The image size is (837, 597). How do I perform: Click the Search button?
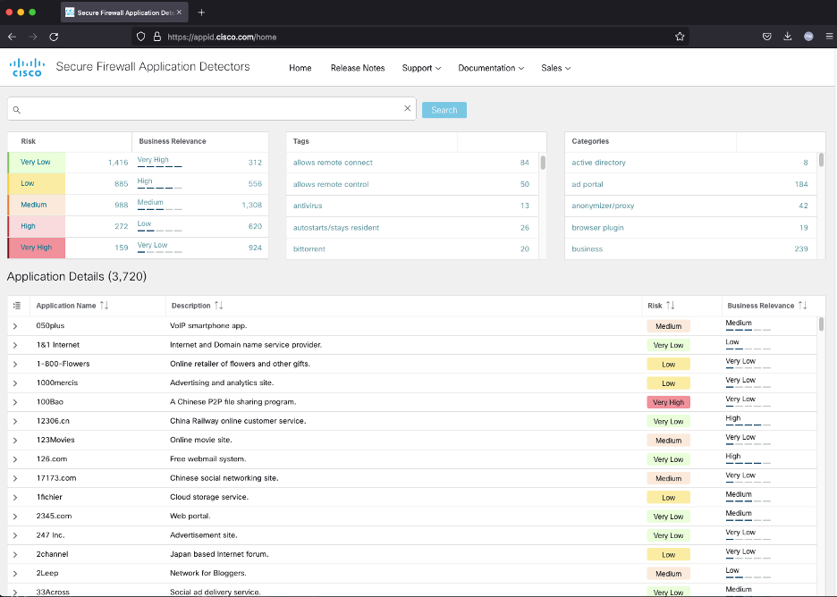click(444, 110)
